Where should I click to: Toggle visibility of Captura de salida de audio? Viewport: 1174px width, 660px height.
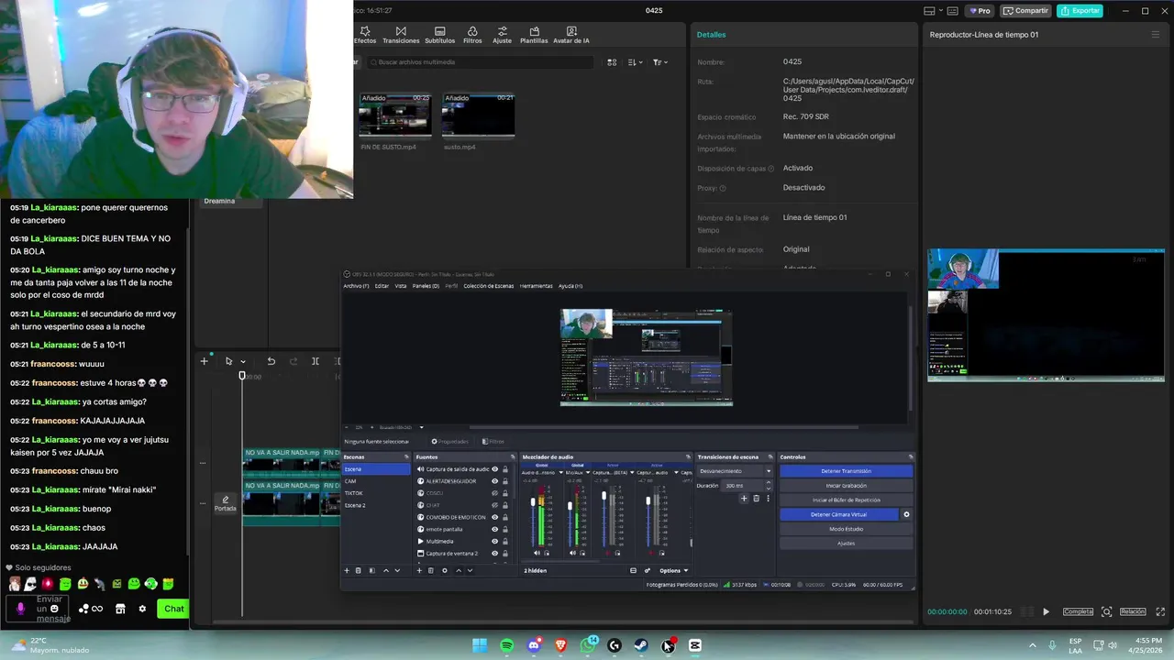494,469
